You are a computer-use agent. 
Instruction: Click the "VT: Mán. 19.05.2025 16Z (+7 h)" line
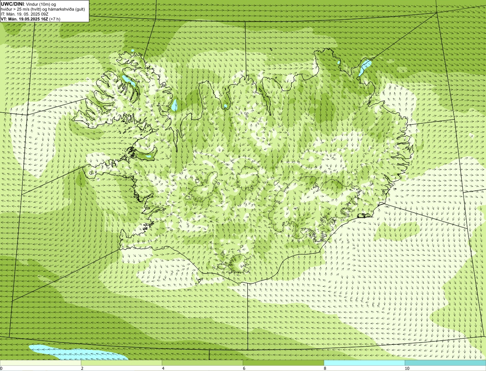pyautogui.click(x=31, y=19)
